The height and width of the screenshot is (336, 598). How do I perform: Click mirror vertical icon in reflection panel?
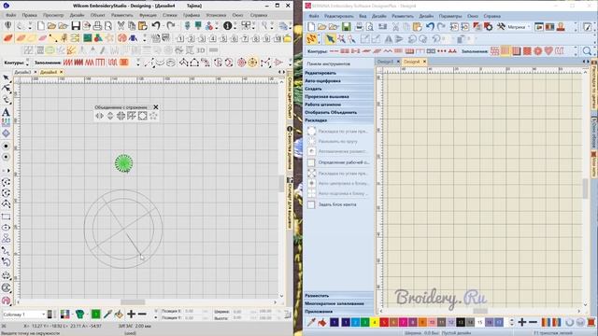click(110, 116)
